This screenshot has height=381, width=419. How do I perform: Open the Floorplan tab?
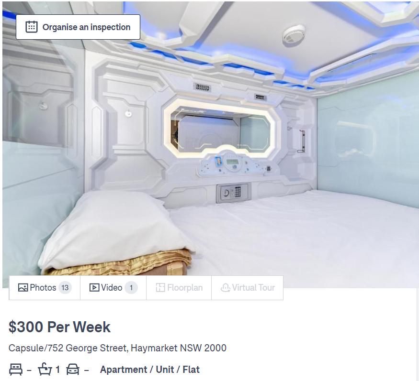pos(179,288)
